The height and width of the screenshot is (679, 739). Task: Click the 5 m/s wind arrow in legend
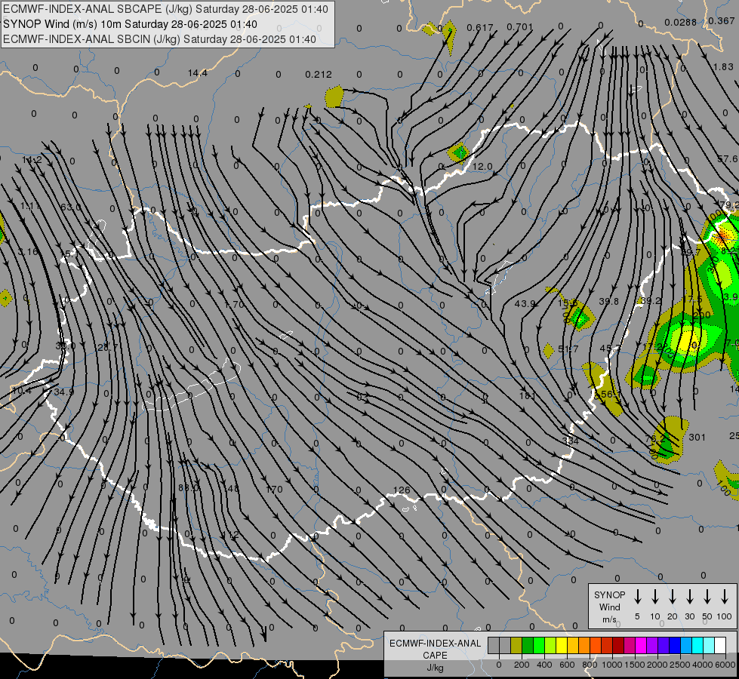pos(638,597)
